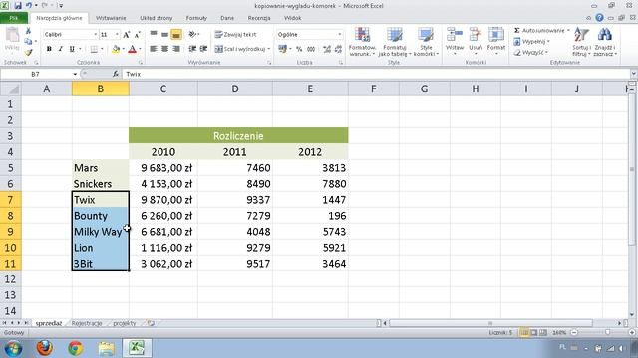Apply the red font color

[132, 49]
